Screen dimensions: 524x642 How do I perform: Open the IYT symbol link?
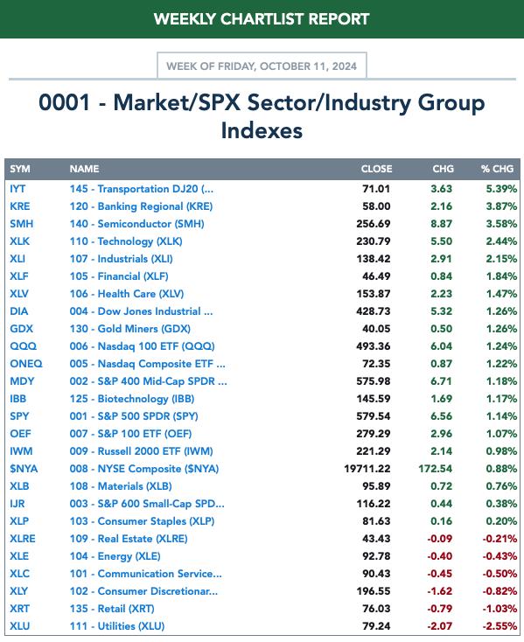[x=17, y=189]
